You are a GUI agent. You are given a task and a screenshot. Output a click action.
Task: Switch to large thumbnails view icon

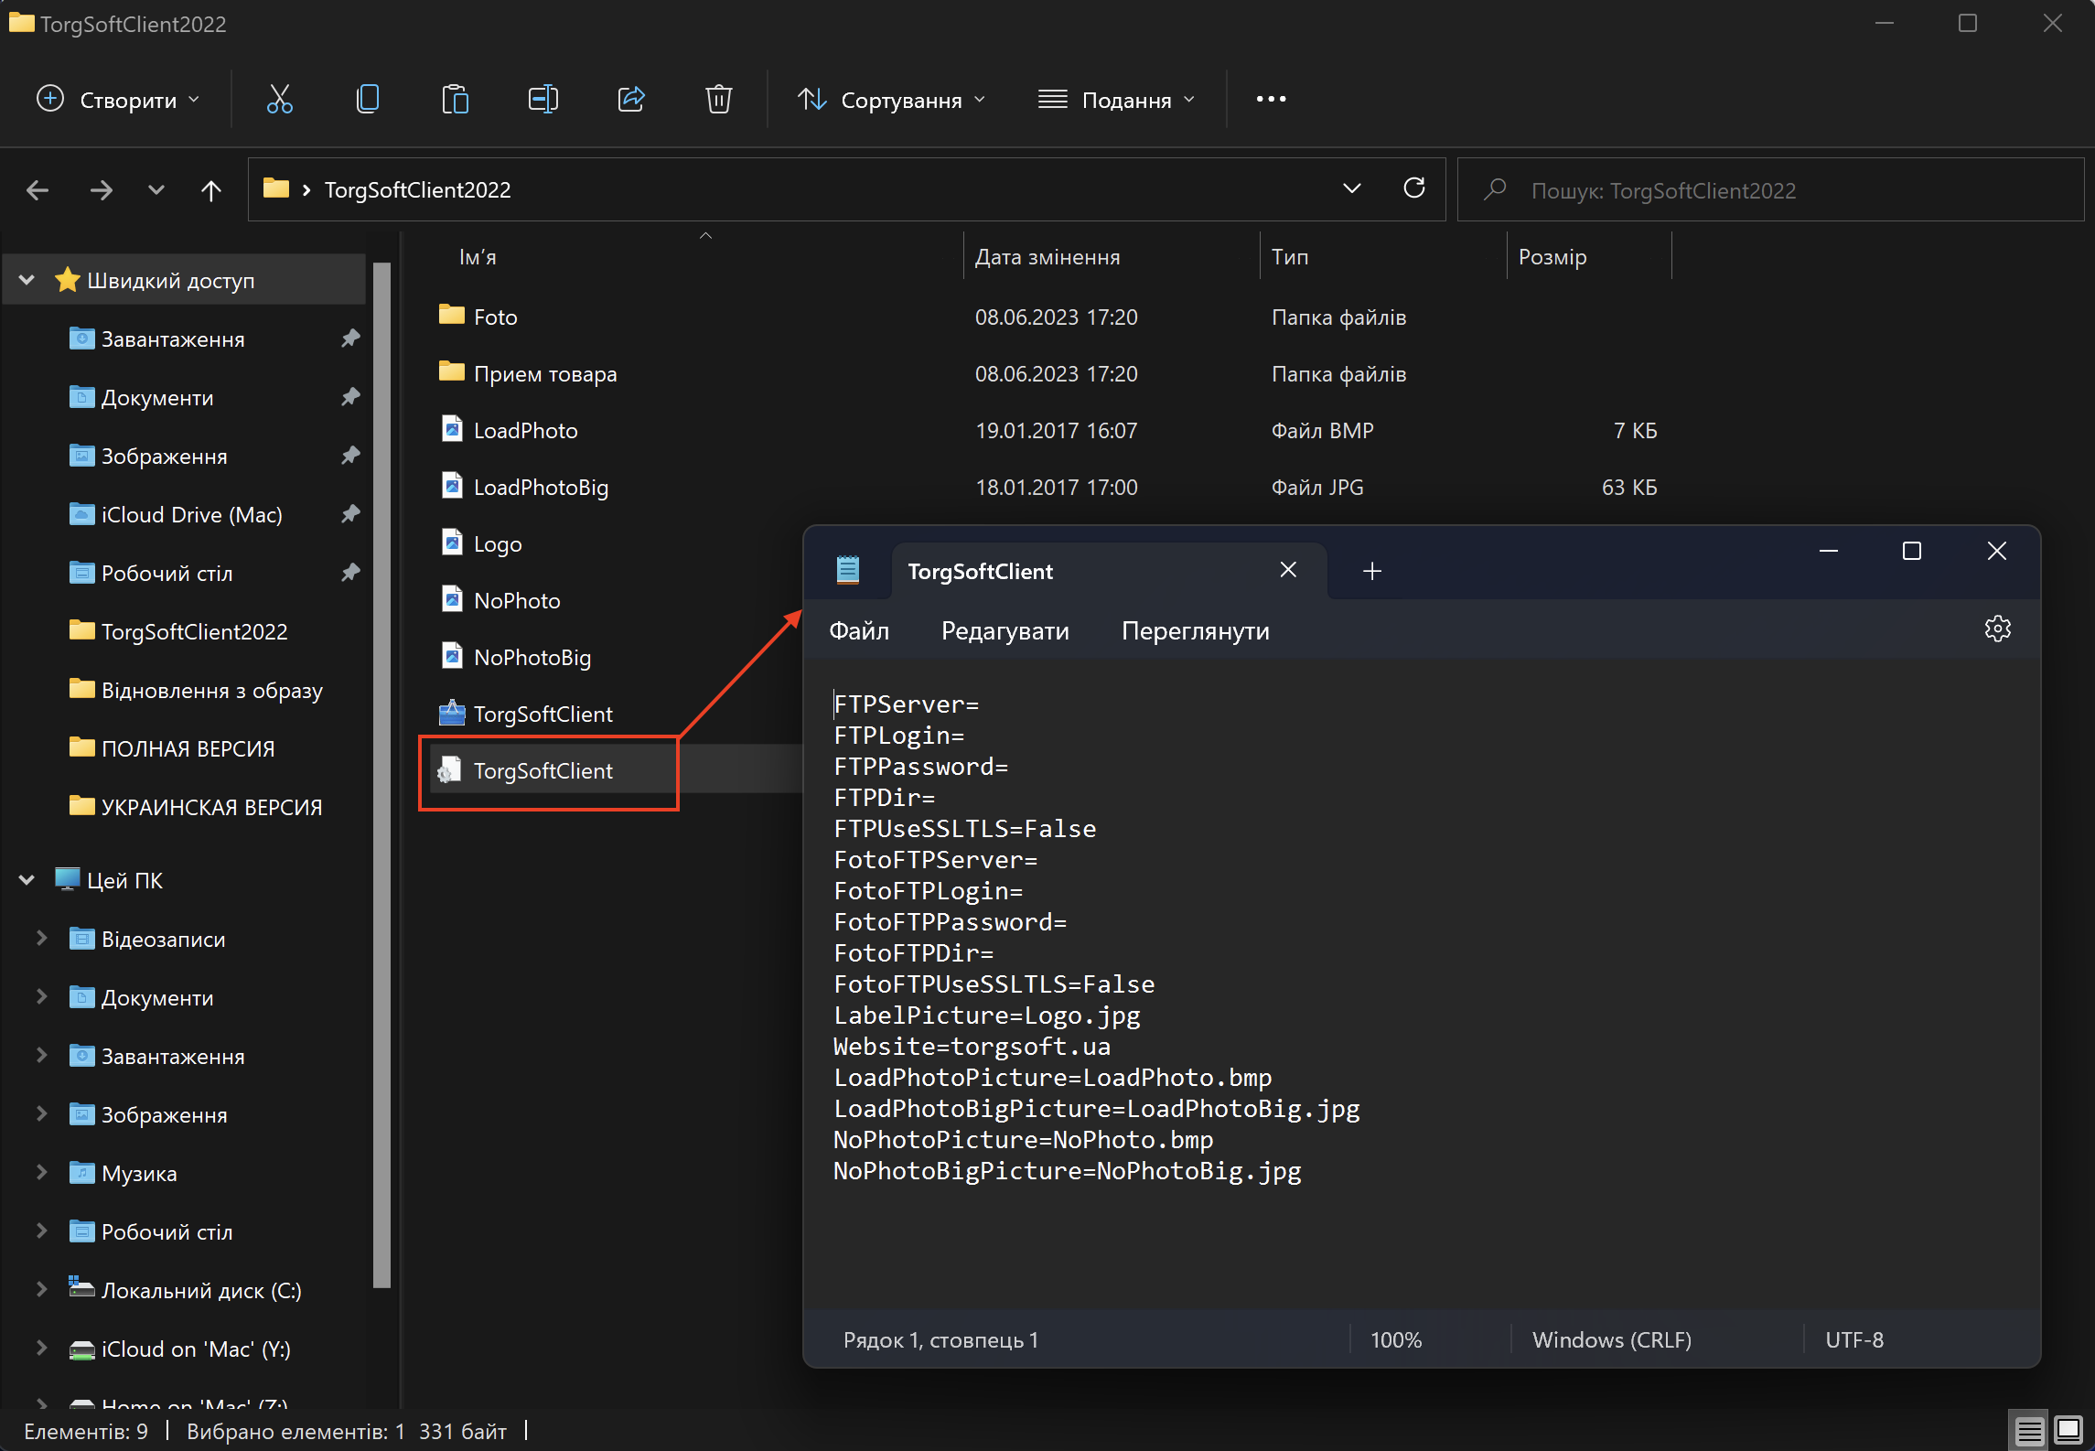point(2068,1430)
